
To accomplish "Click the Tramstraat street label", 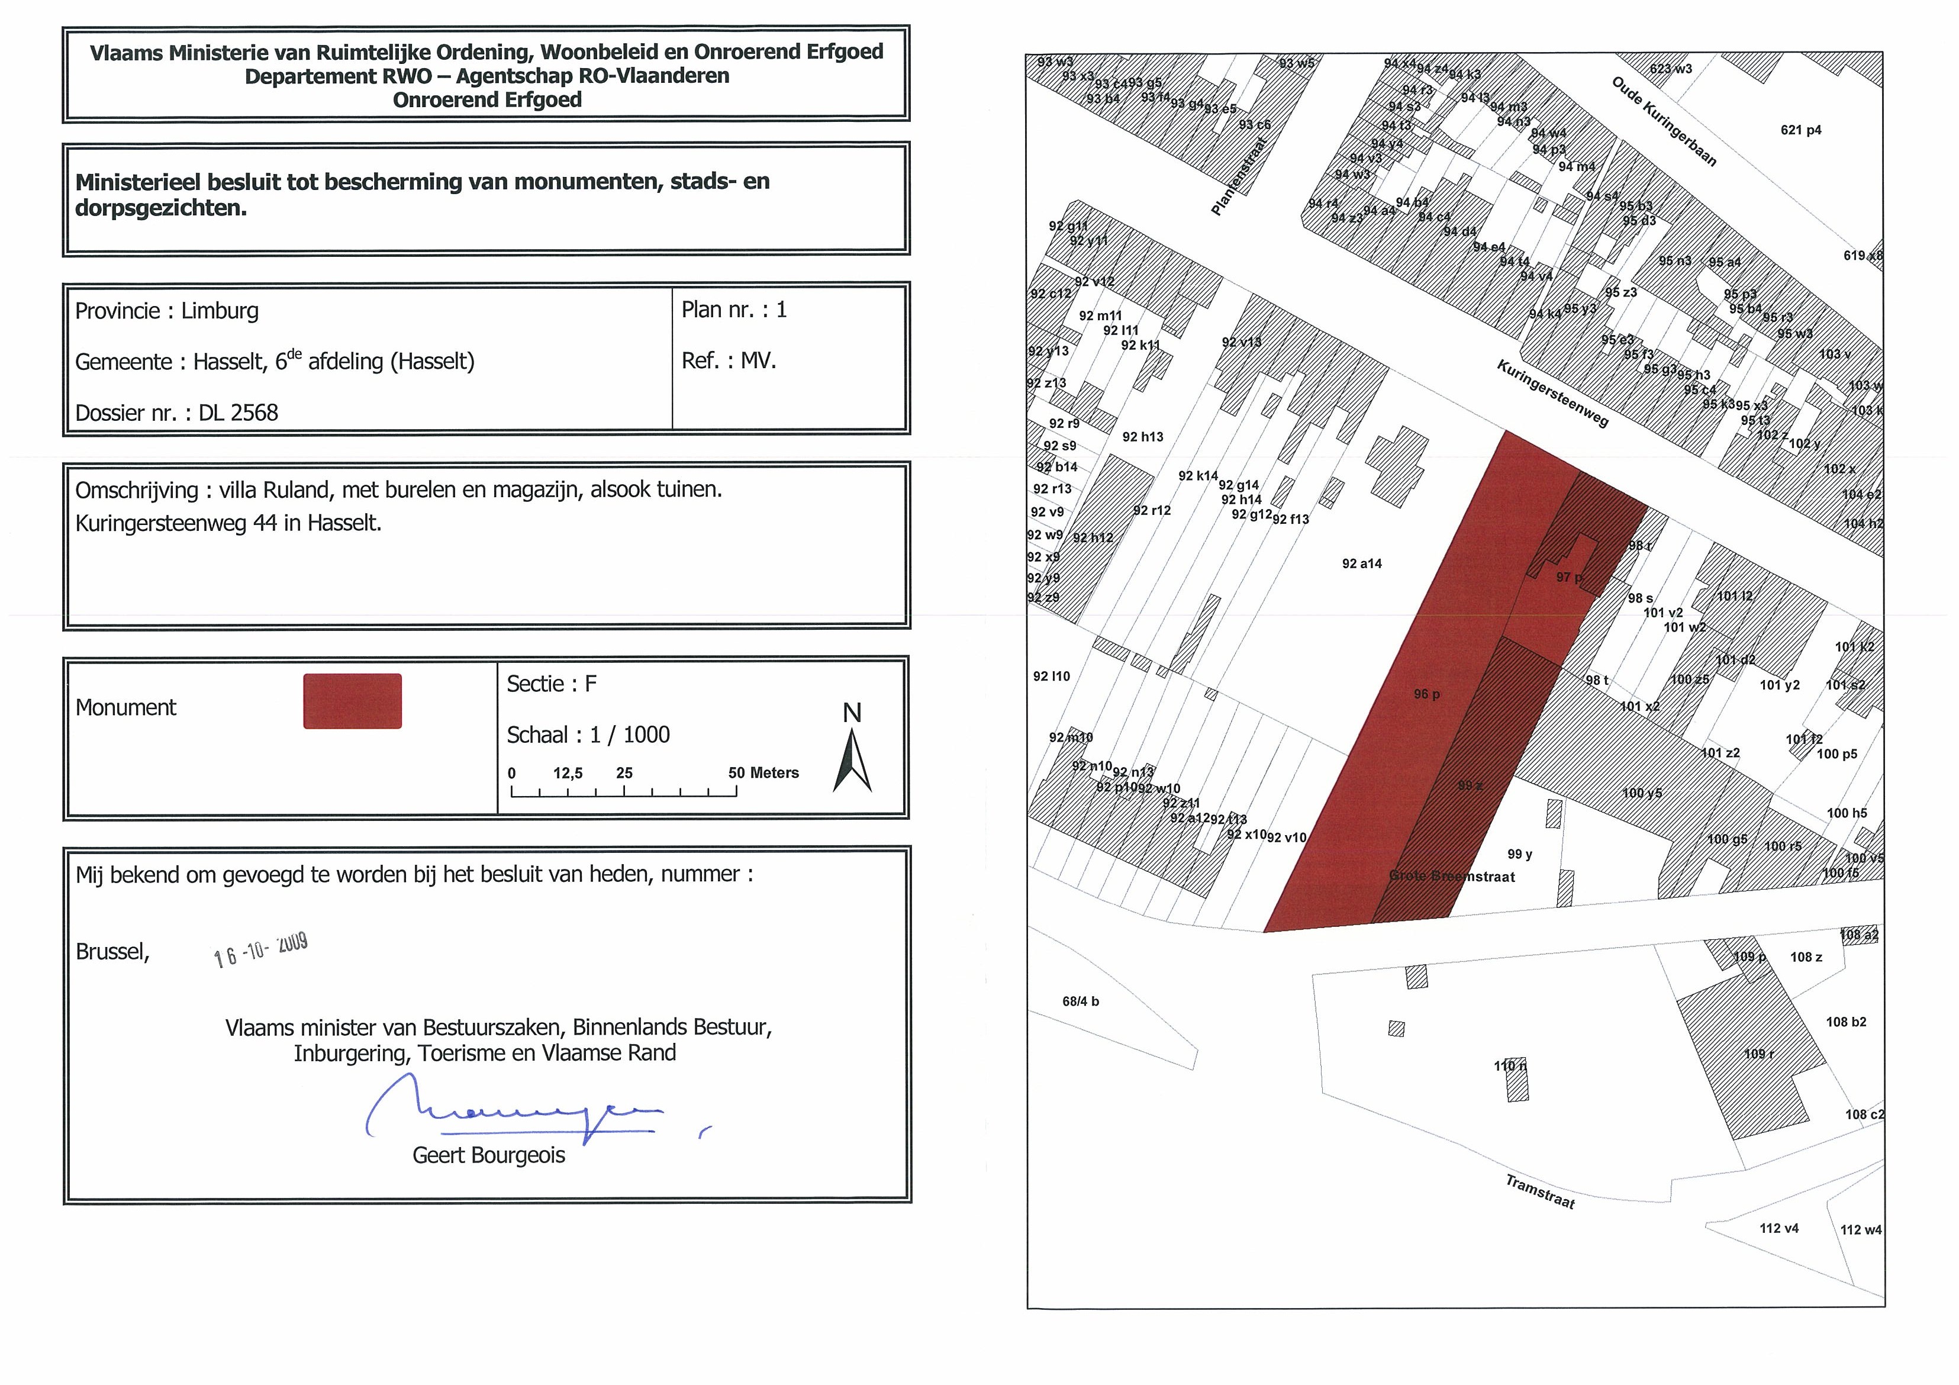I will point(1540,1191).
